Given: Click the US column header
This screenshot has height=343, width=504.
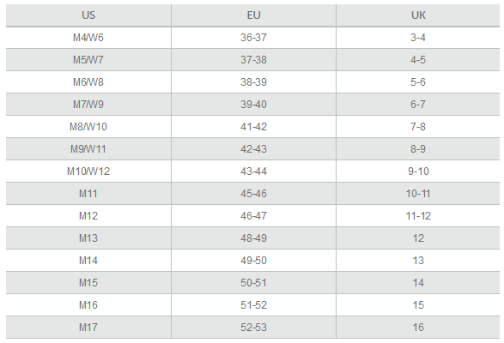Looking at the screenshot, I should (x=88, y=15).
